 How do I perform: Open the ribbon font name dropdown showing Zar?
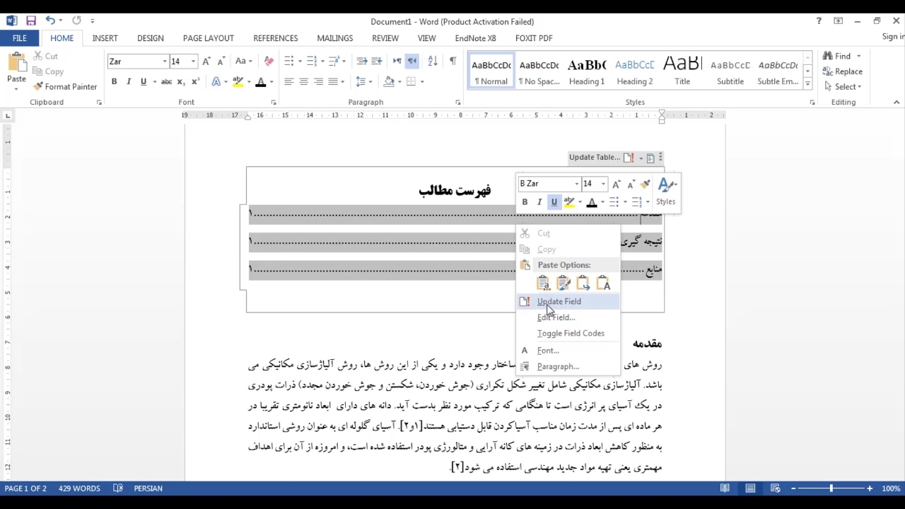click(165, 62)
